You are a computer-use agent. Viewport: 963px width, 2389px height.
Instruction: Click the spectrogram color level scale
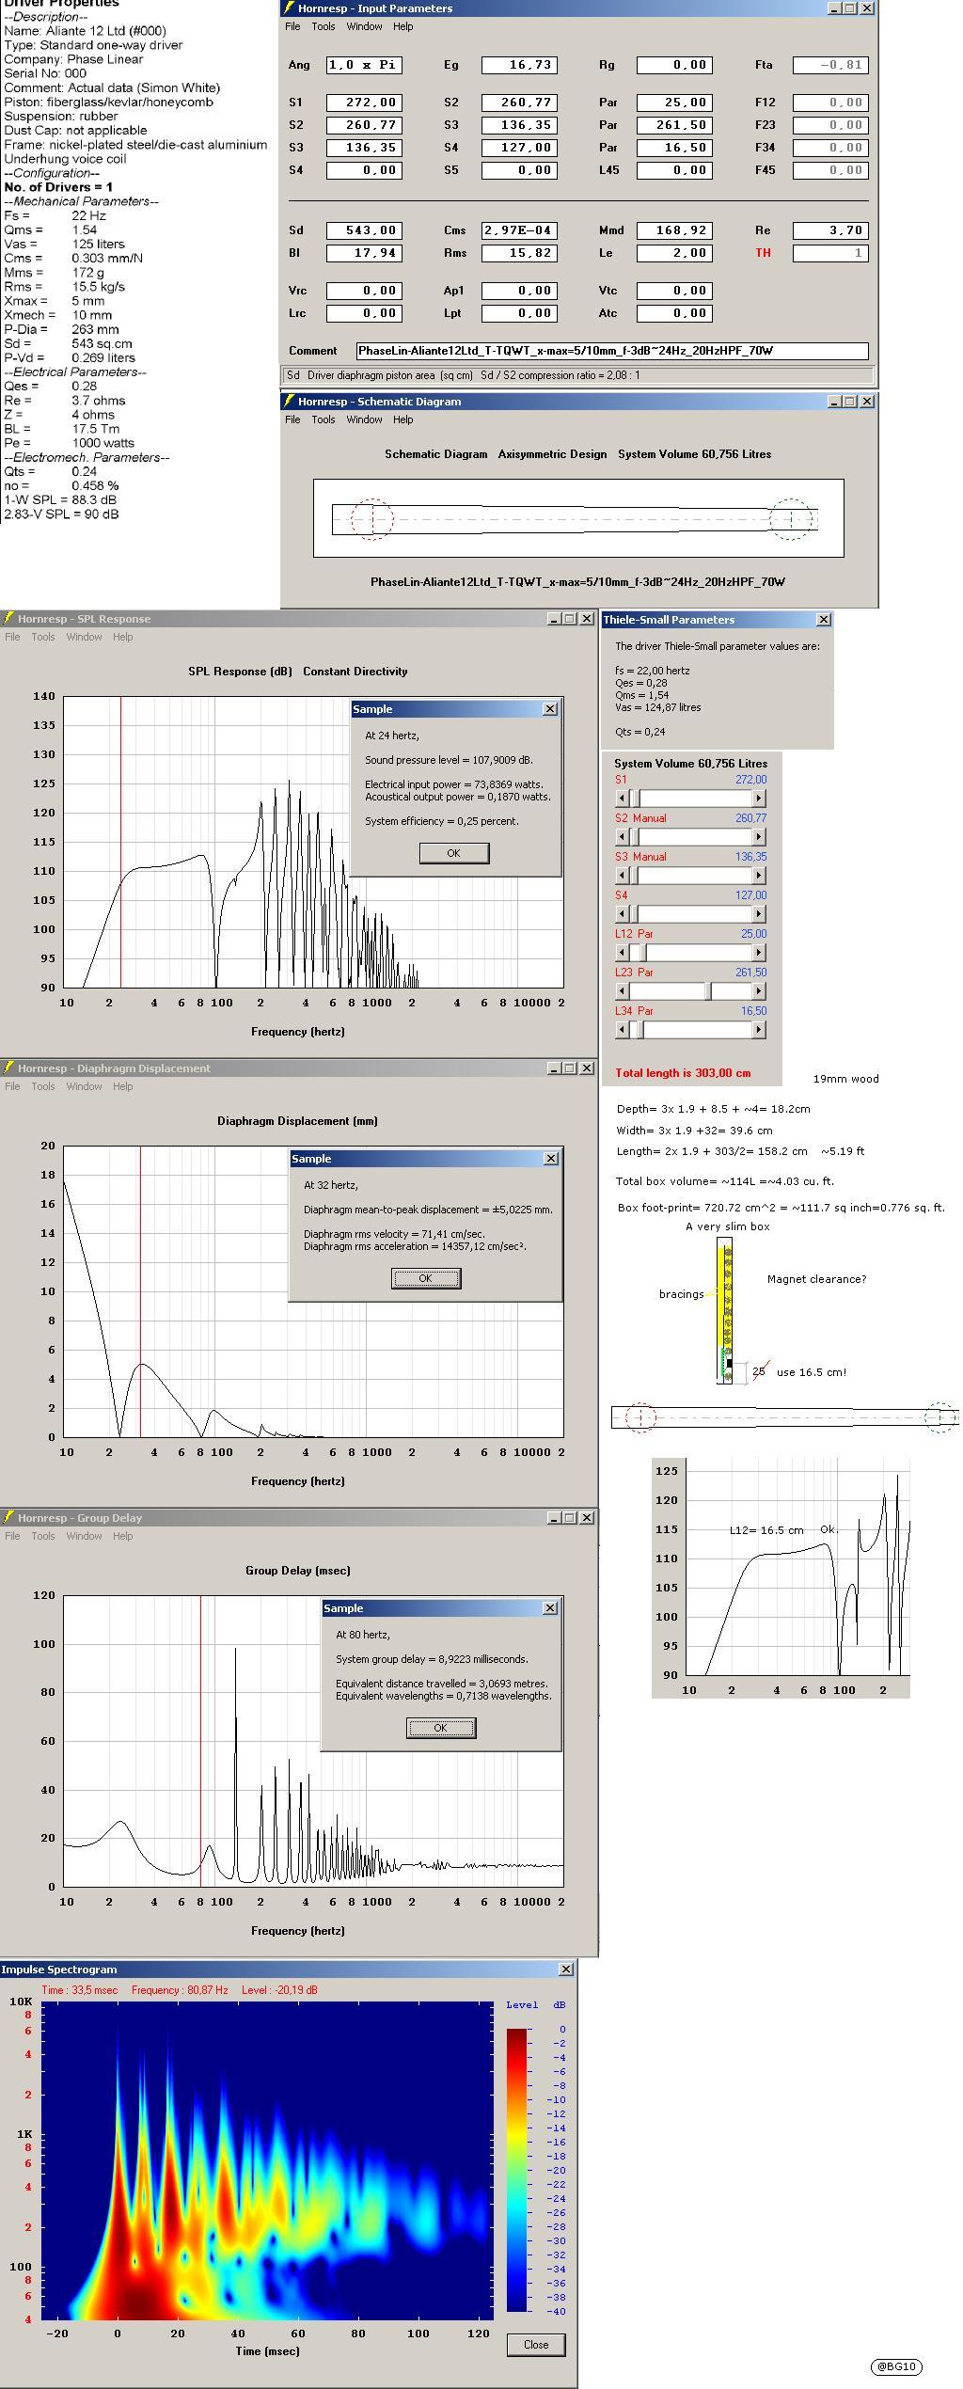tap(517, 2171)
